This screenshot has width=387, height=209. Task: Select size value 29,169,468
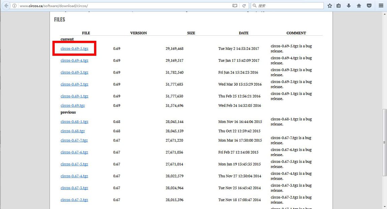pos(175,49)
